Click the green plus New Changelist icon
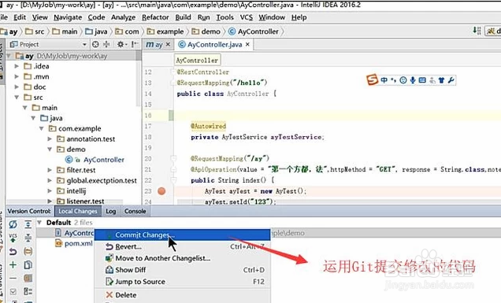This screenshot has height=303, width=501. click(13, 264)
